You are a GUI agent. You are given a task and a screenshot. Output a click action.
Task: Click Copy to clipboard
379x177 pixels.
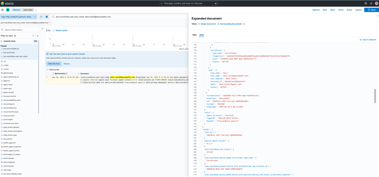click(368, 39)
